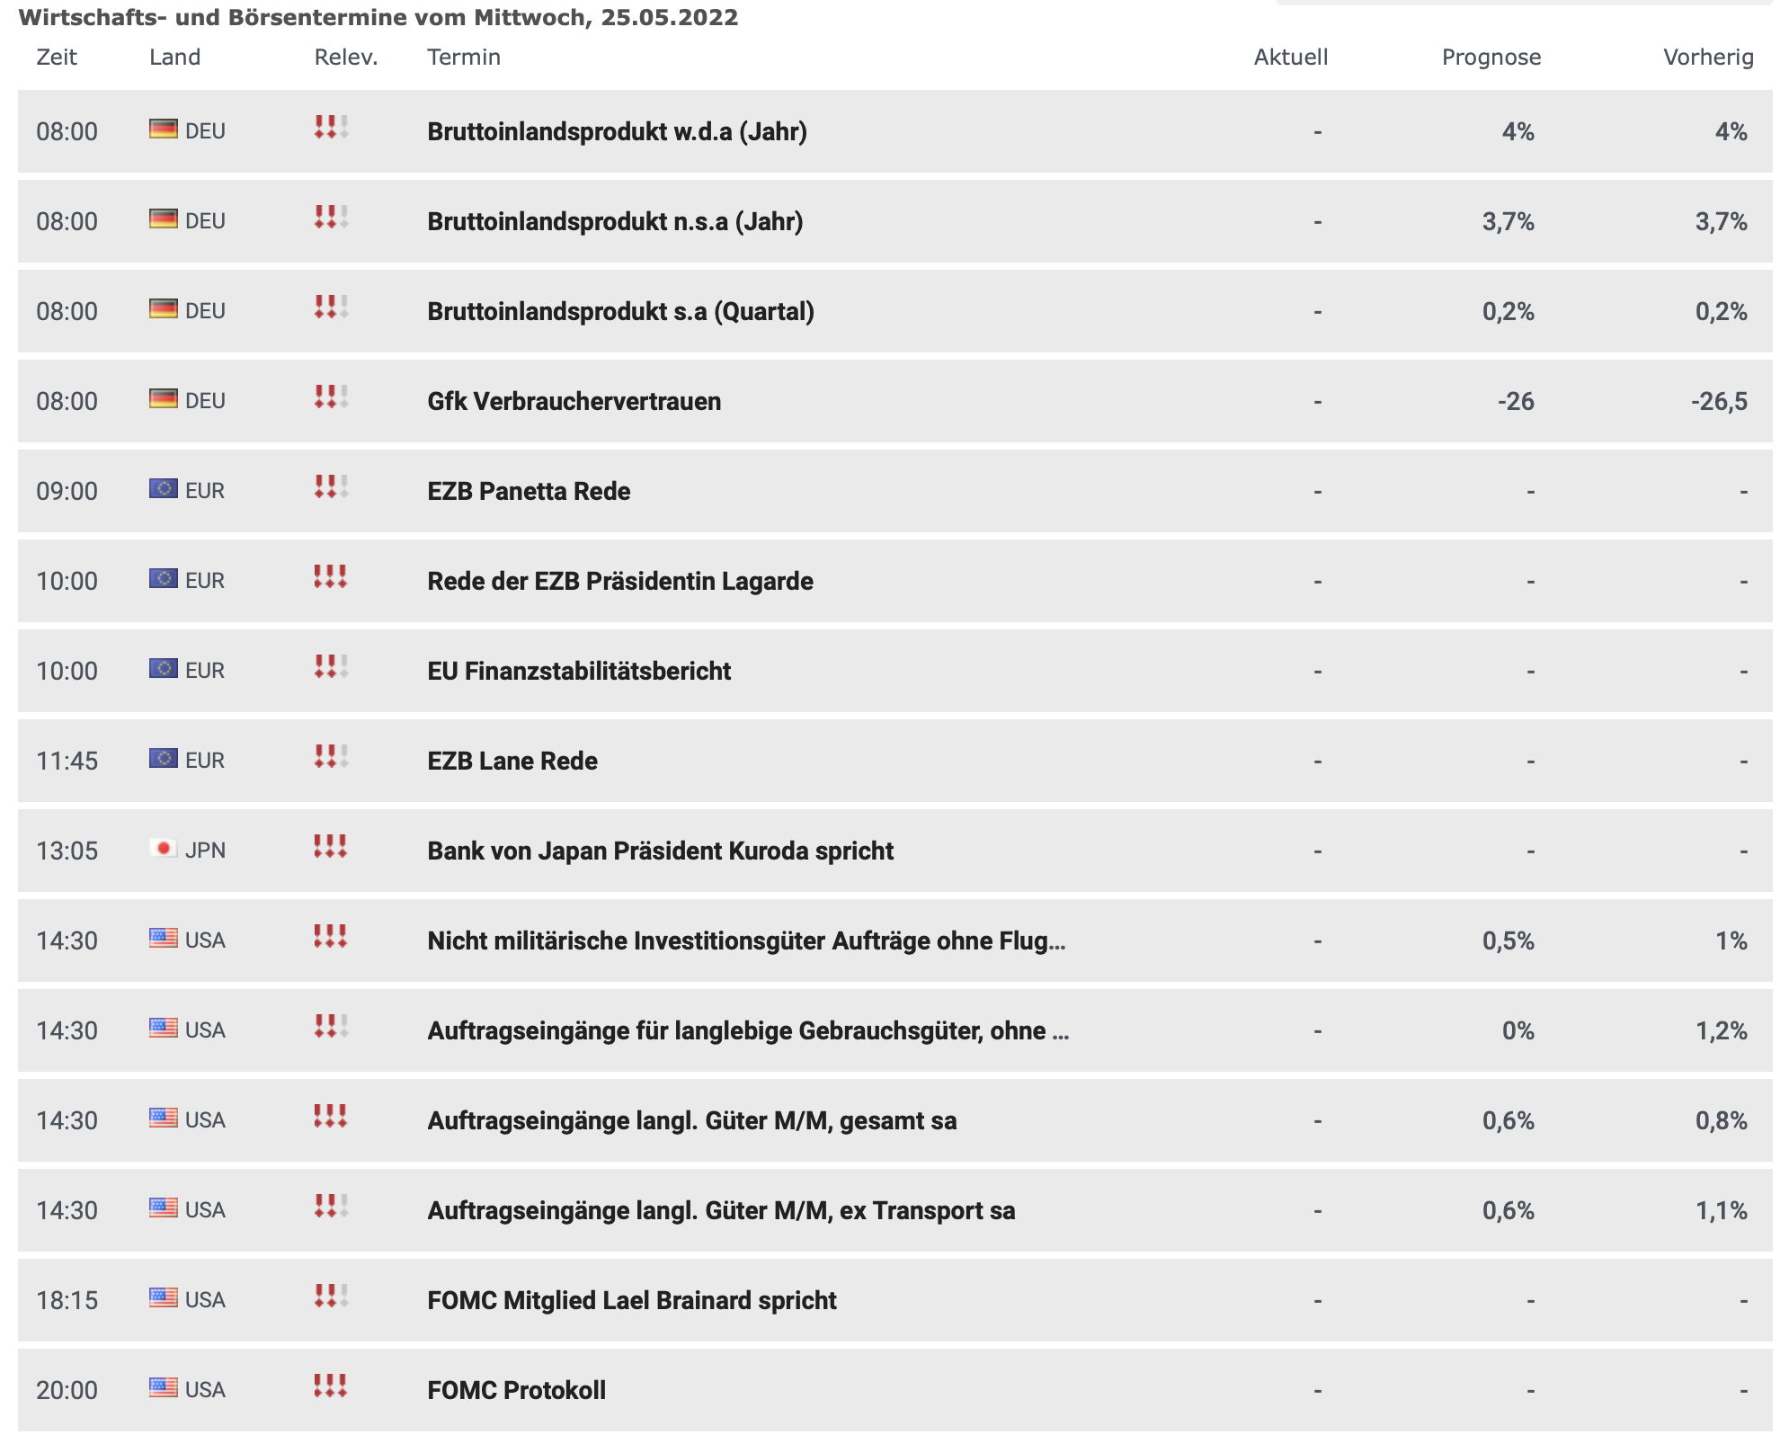Open the truncated Nicht militärische Investitionsgüter entry

coord(746,940)
